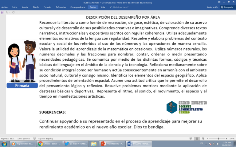Switch to Web Layout view
This screenshot has height=147, width=236.
coord(203,139)
